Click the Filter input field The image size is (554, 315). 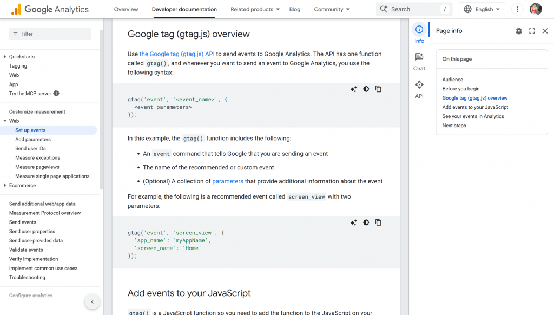coord(50,34)
